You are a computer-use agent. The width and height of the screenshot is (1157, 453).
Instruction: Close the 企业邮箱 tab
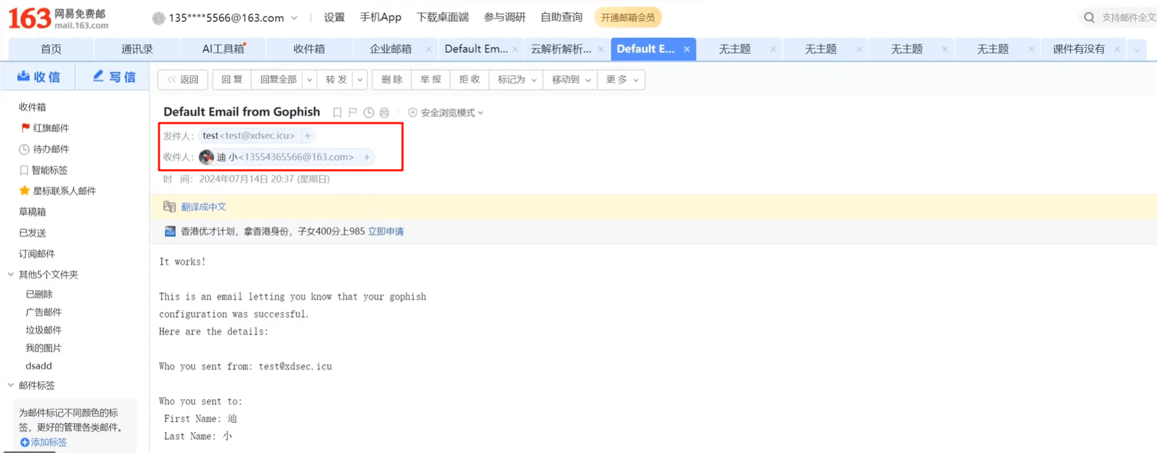point(428,49)
